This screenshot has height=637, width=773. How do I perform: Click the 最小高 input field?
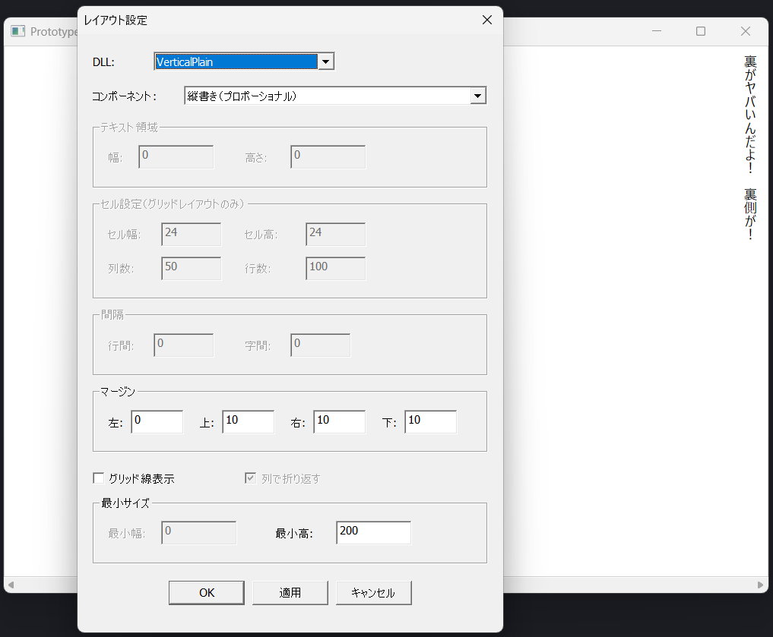pos(373,533)
